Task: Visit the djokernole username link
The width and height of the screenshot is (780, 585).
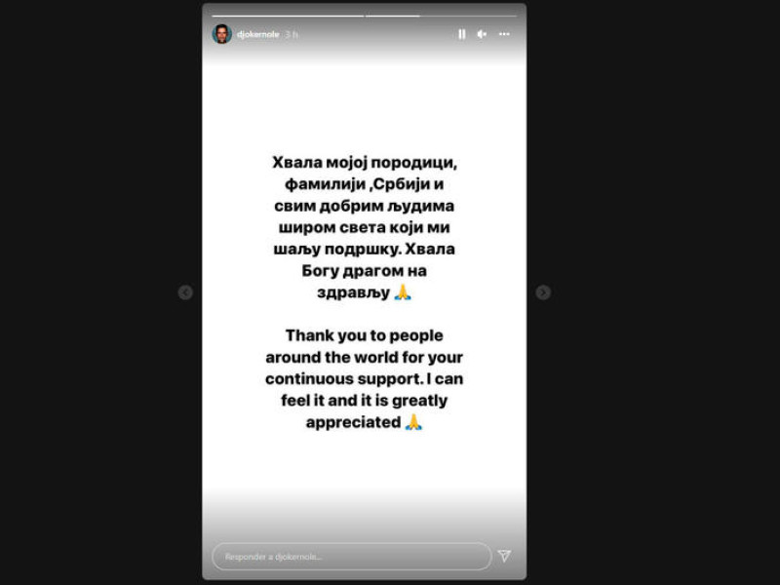Action: point(257,34)
